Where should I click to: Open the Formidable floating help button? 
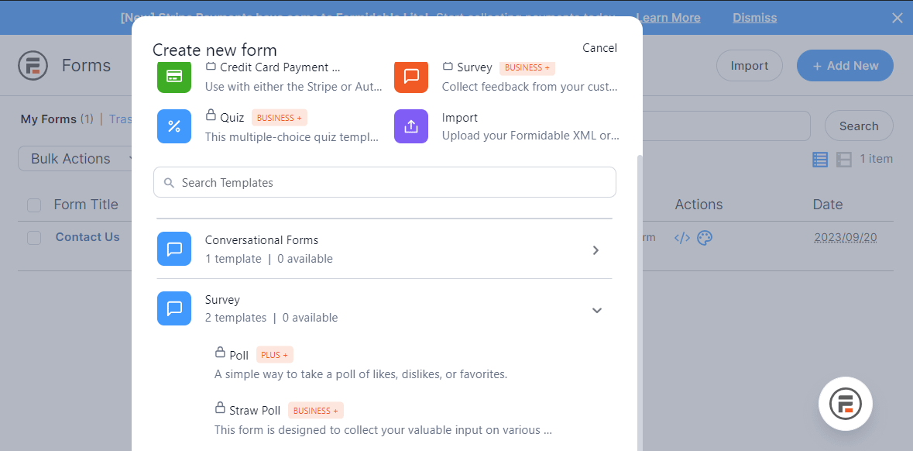pos(846,404)
